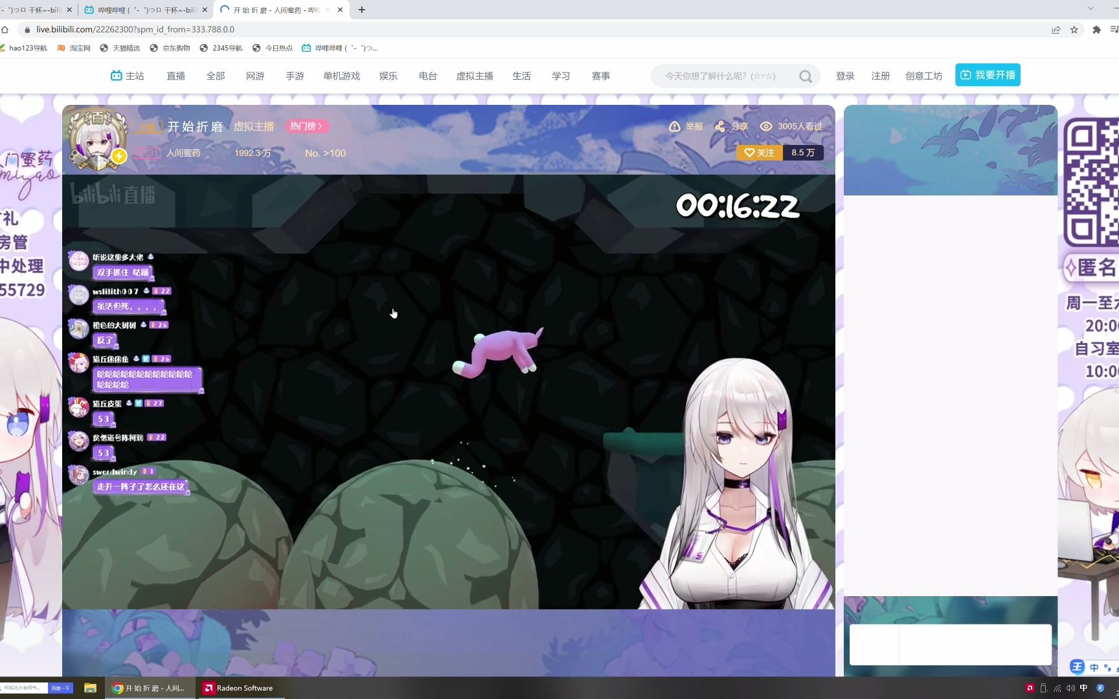Click the 分享 share icon
This screenshot has height=699, width=1119.
pos(720,126)
